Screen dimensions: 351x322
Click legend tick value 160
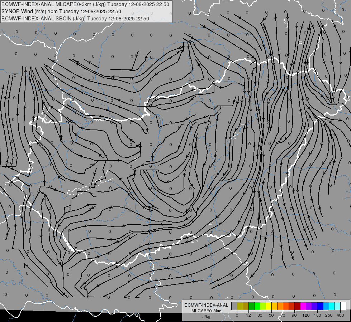click(317, 315)
